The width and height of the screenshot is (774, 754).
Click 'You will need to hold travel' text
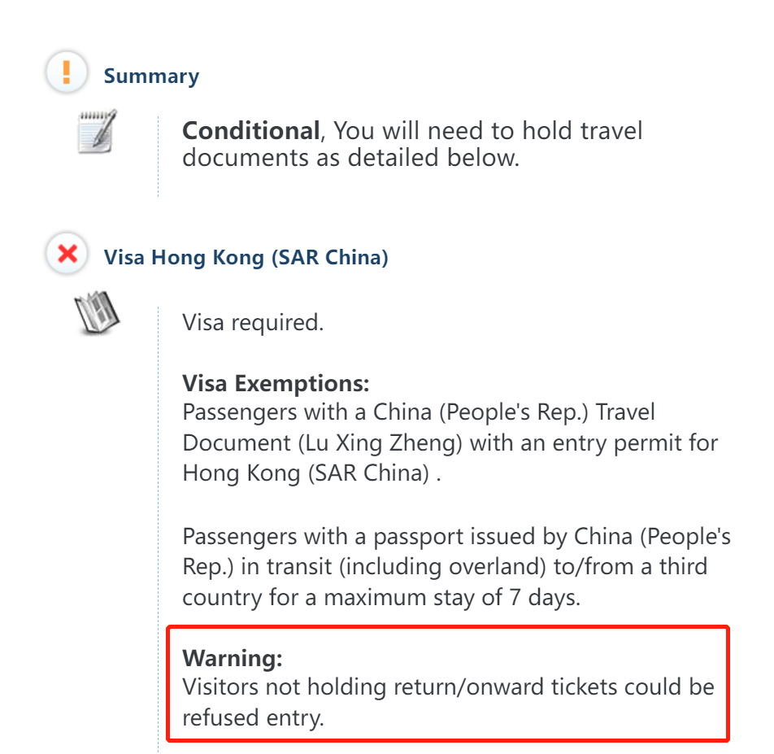pos(488,131)
